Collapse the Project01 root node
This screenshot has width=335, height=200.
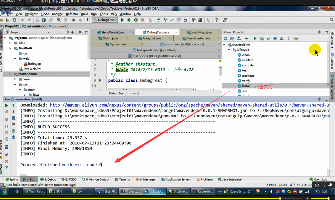pyautogui.click(x=5, y=38)
